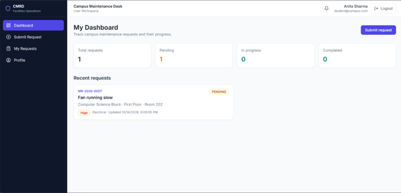Click the Facilities Operations sidebar subtitle
401x193 pixels.
tap(26, 11)
